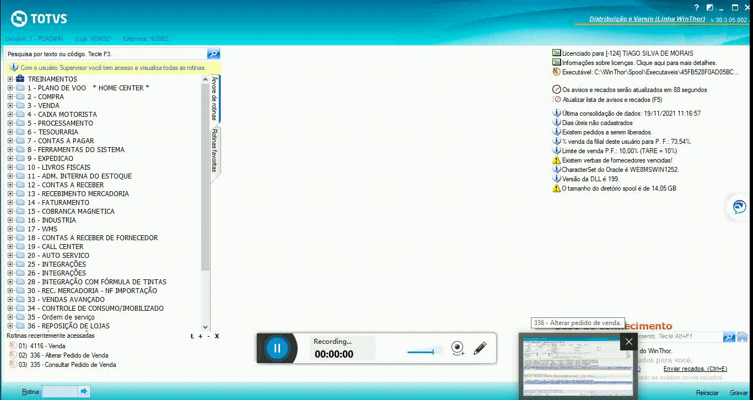
Task: Click the TOTVS logo
Action: (39, 19)
